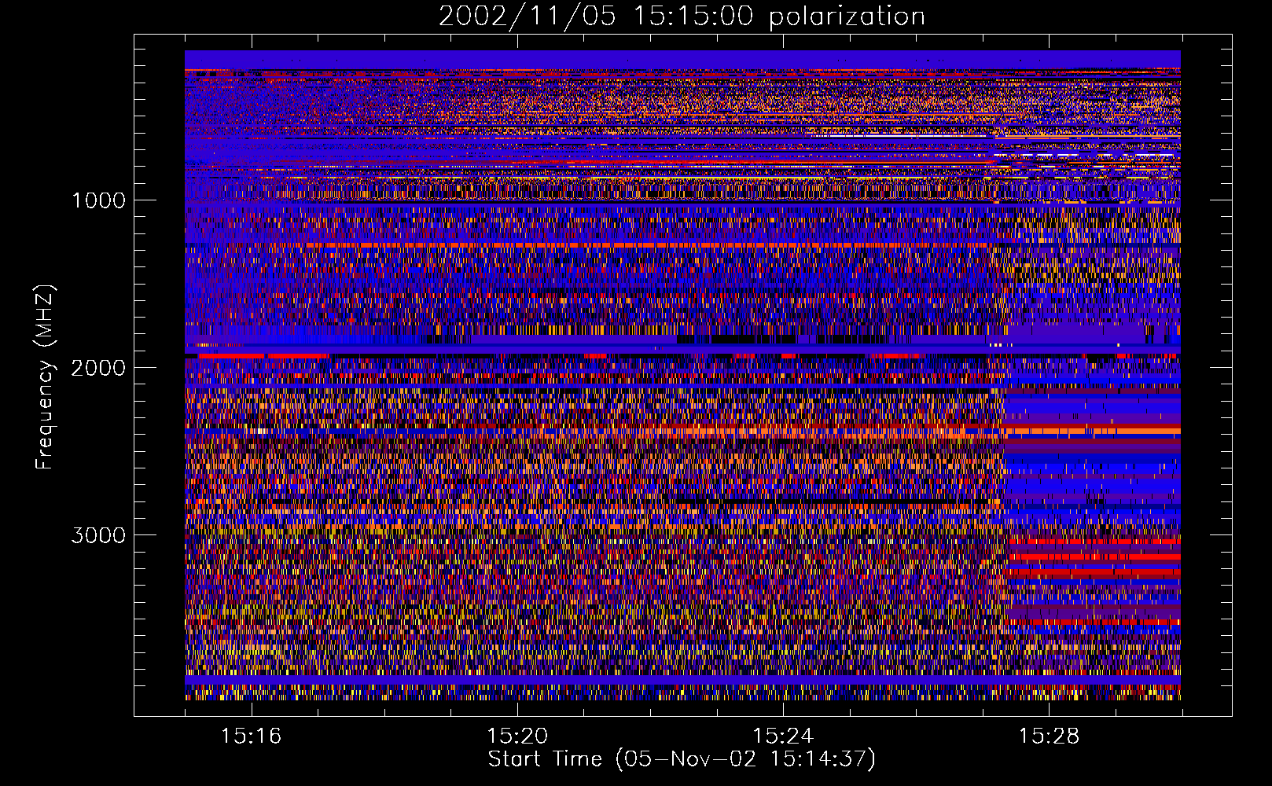The image size is (1272, 786).
Task: Click the 'Start Time (05-Nov-02 15:14:37)' axis label
Action: pos(682,759)
